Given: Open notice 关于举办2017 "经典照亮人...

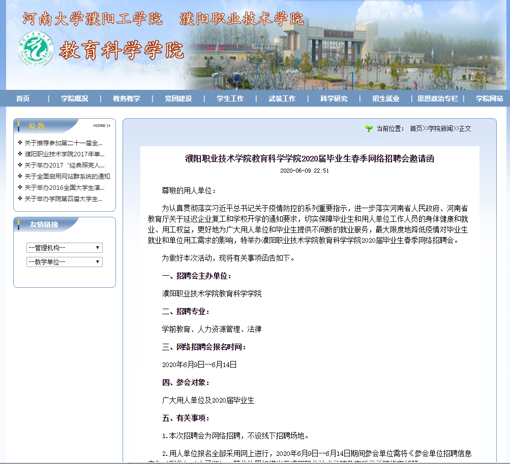Looking at the screenshot, I should (x=65, y=165).
